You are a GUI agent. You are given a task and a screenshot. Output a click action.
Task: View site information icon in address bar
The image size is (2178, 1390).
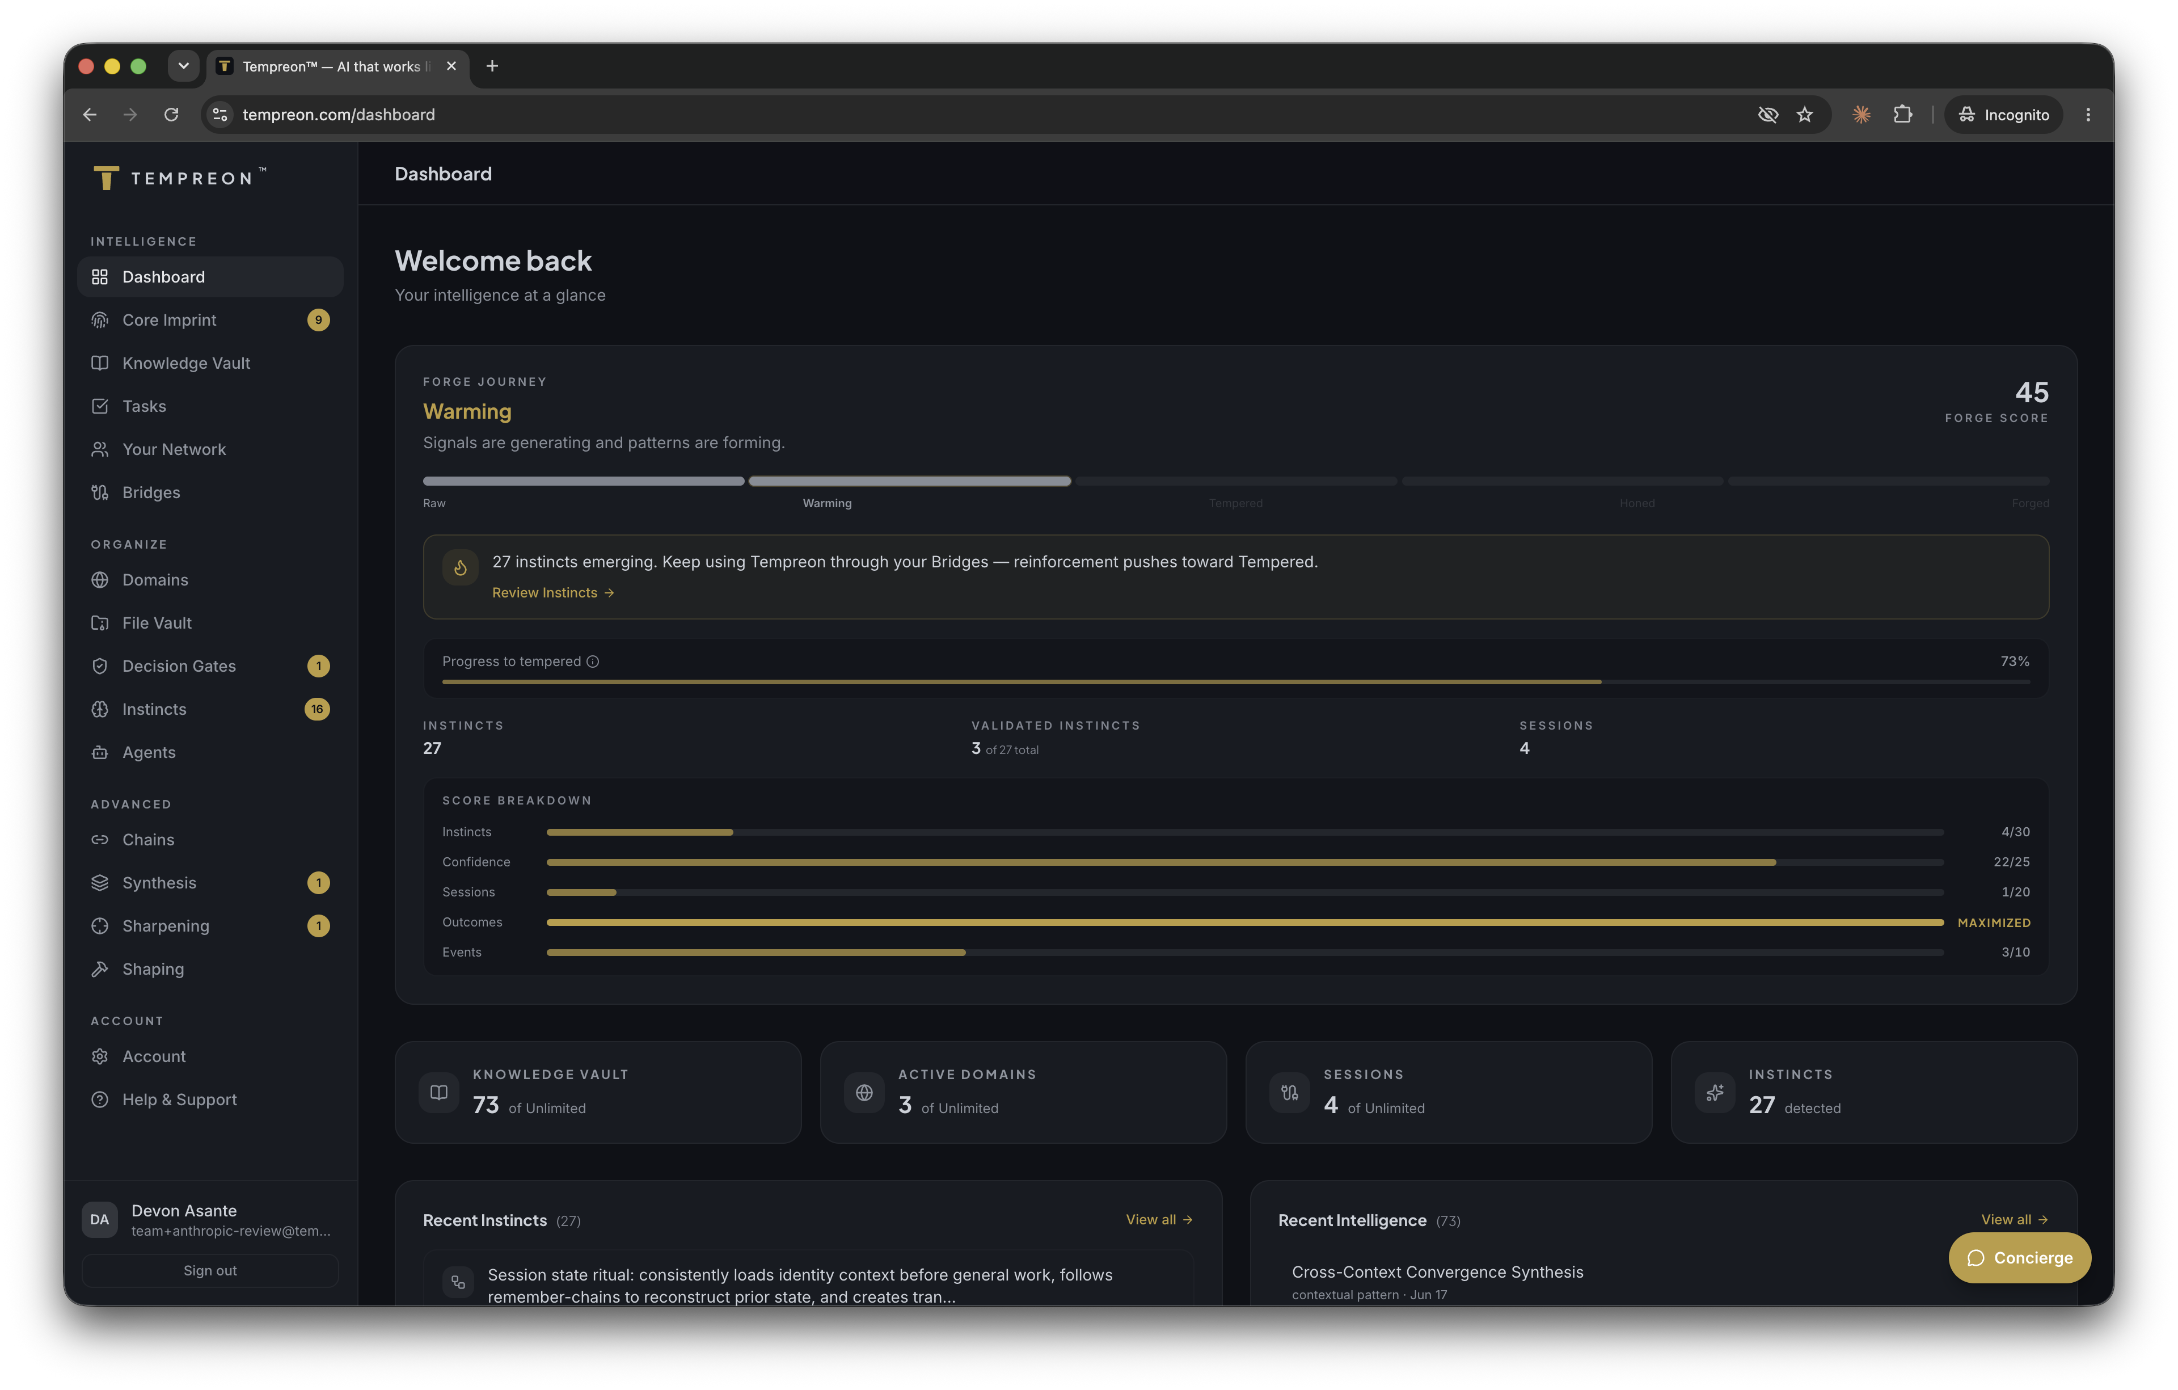(220, 115)
